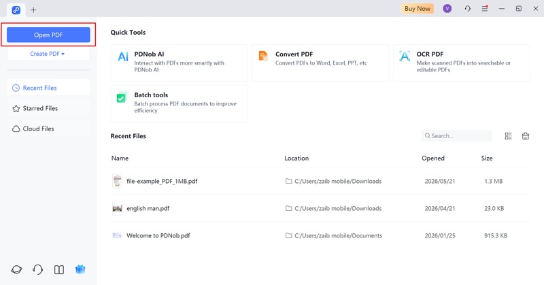The width and height of the screenshot is (544, 285).
Task: Click the 23.0 KB size value
Action: (494, 209)
